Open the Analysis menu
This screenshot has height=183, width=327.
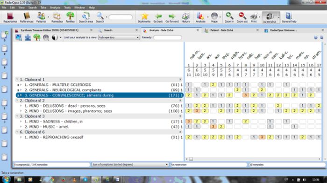point(55,8)
